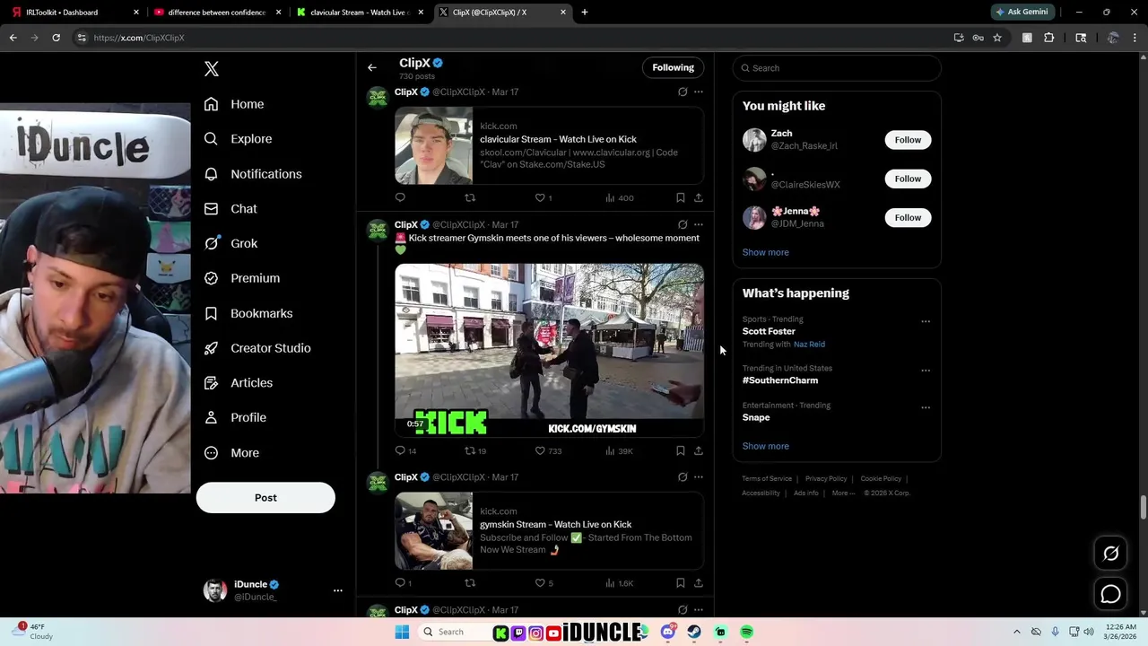The width and height of the screenshot is (1148, 646).
Task: Follow ClaireSkiesWX in You might like
Action: point(908,179)
